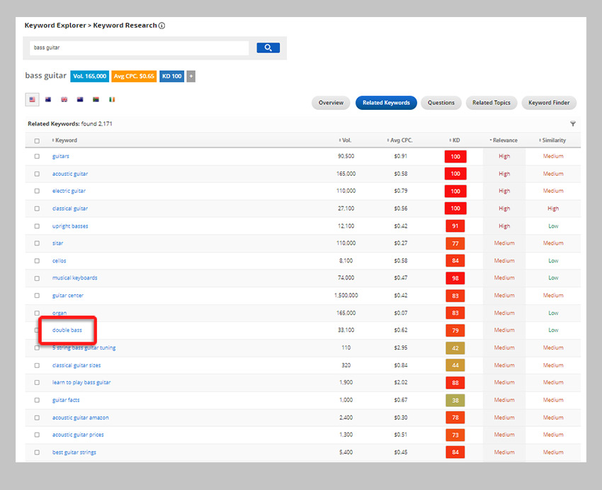This screenshot has height=490, width=602.
Task: Open the Related Topics tab
Action: 492,103
